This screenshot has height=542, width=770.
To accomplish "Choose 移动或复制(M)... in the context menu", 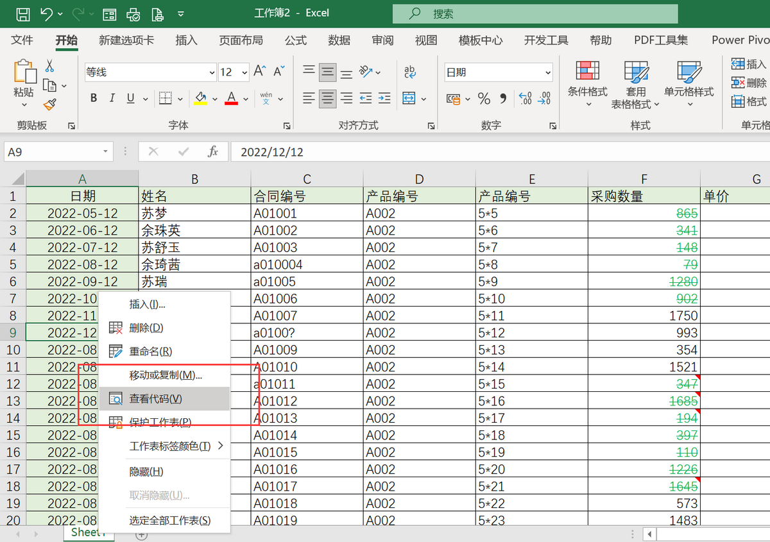I will [164, 375].
